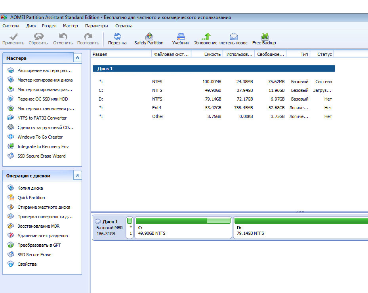Click the Free Backup toolbar icon
The height and width of the screenshot is (293, 368).
click(265, 36)
